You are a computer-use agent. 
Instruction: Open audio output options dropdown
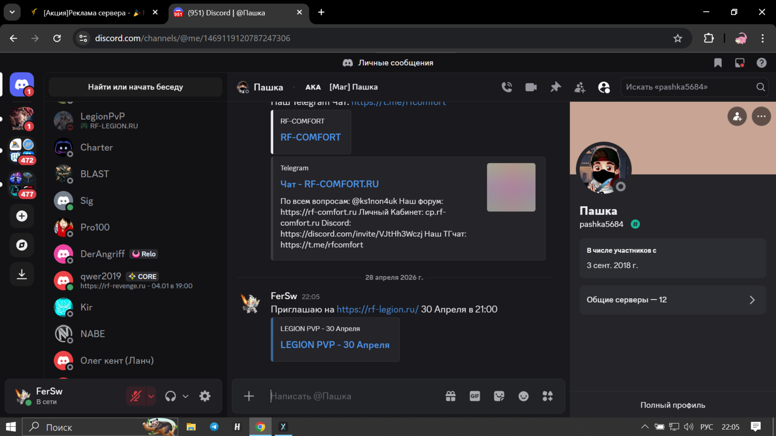[x=185, y=396]
